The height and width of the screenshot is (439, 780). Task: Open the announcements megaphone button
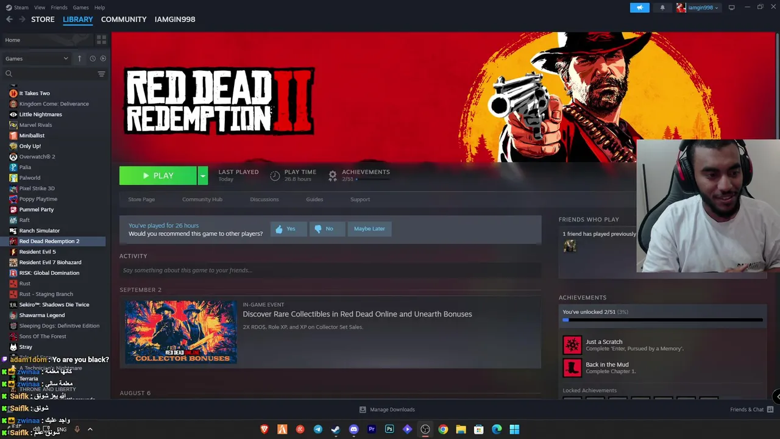click(639, 7)
